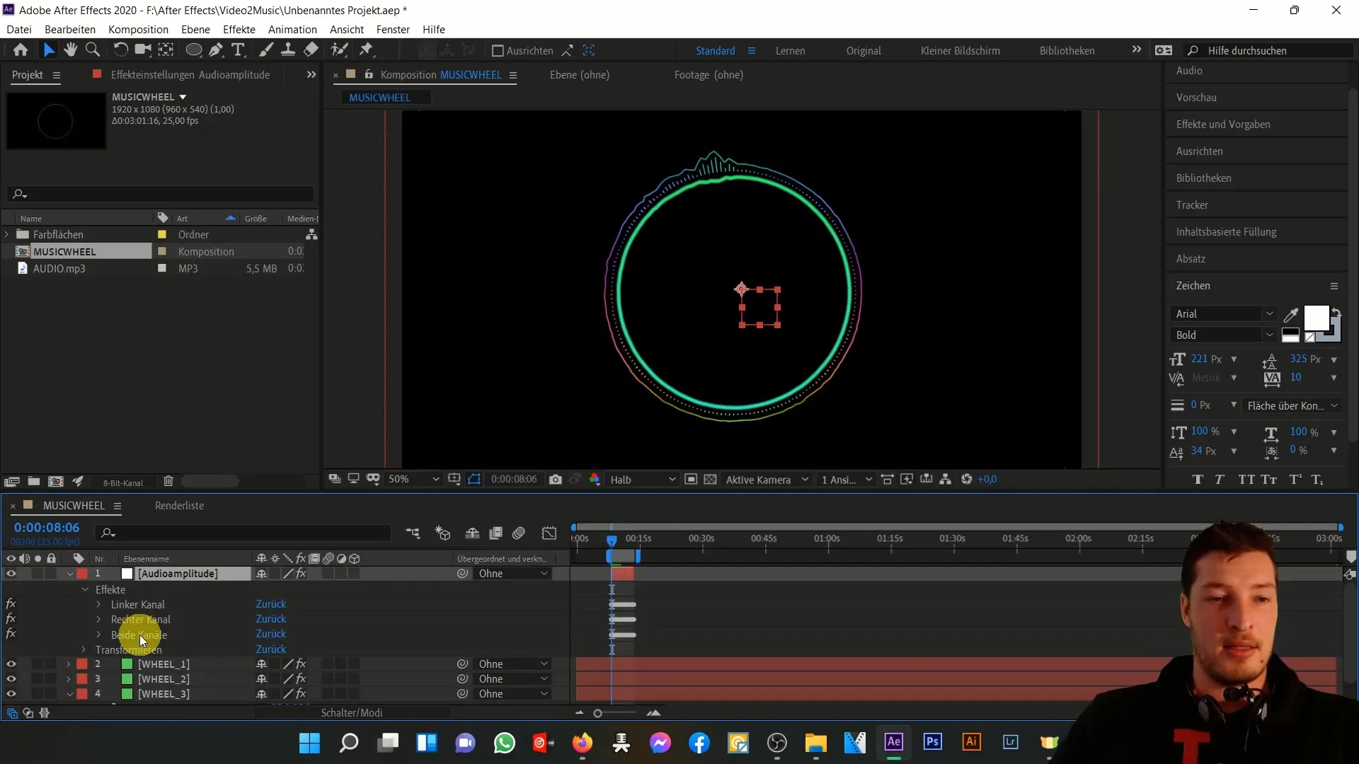Select the Zoom magnifier tool
This screenshot has height=764, width=1359.
click(x=92, y=50)
